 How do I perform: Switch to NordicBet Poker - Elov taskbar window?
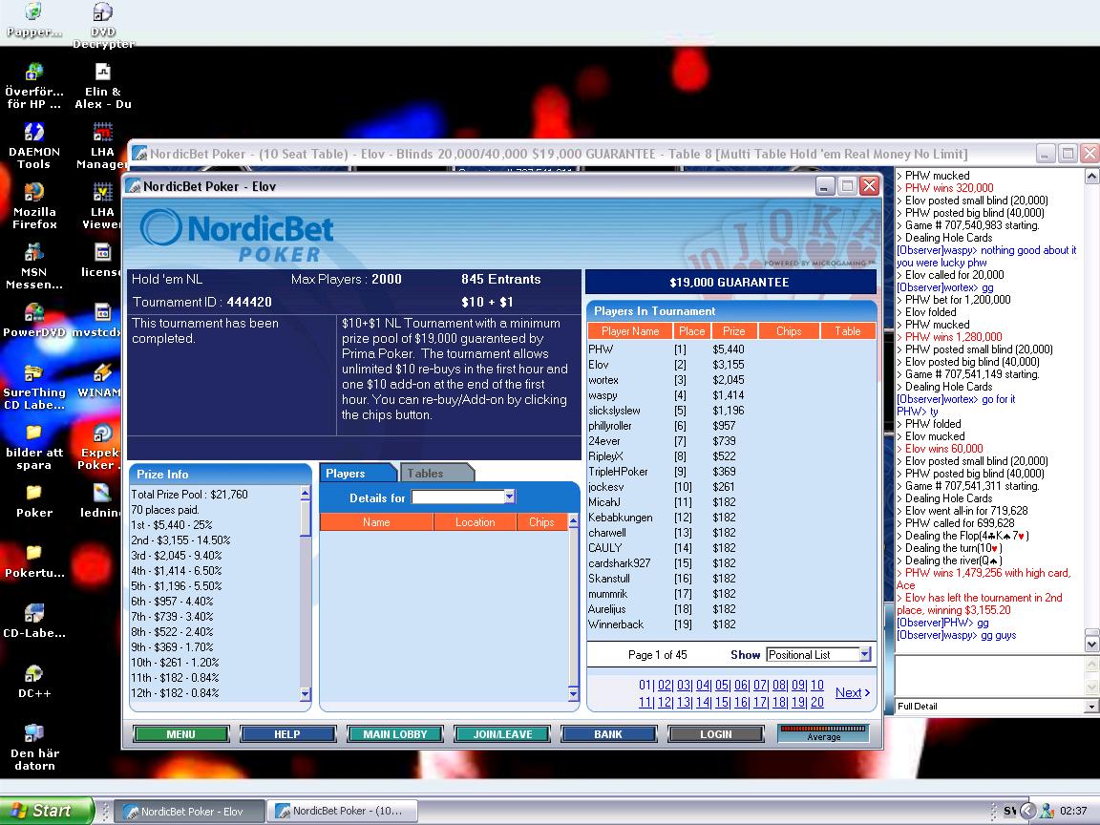click(189, 811)
